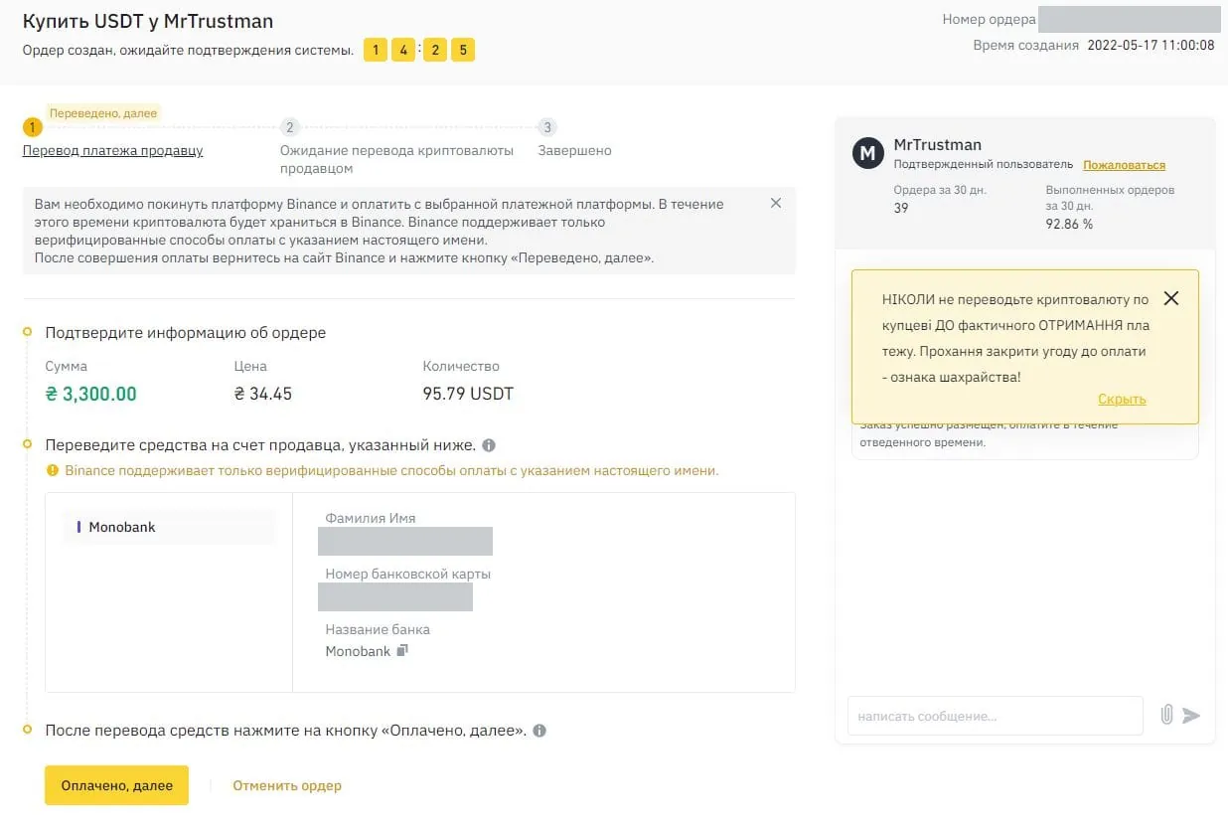This screenshot has width=1228, height=831.
Task: Click the 'Переведено, далее' tooltip label
Action: pos(103,113)
